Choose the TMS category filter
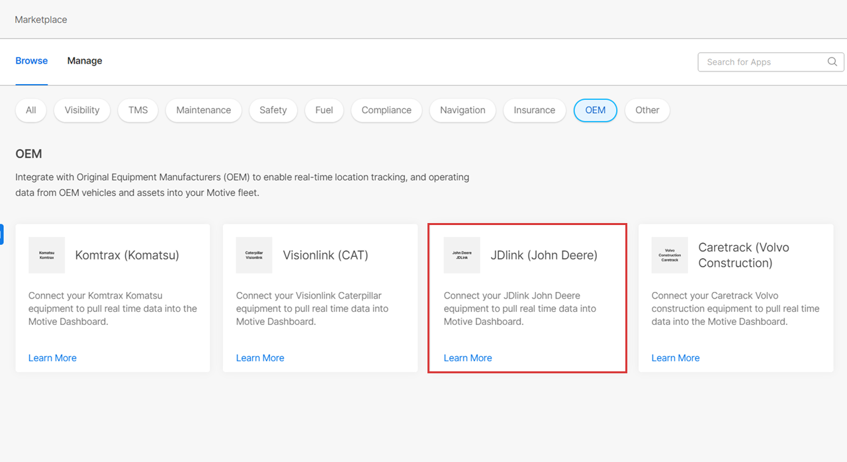 tap(138, 111)
